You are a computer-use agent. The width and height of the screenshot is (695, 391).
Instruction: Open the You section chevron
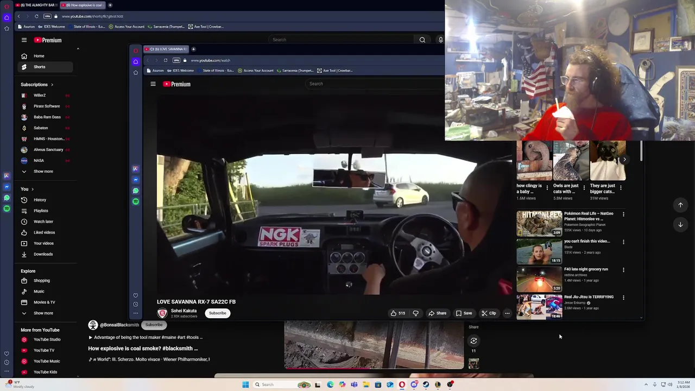point(33,189)
